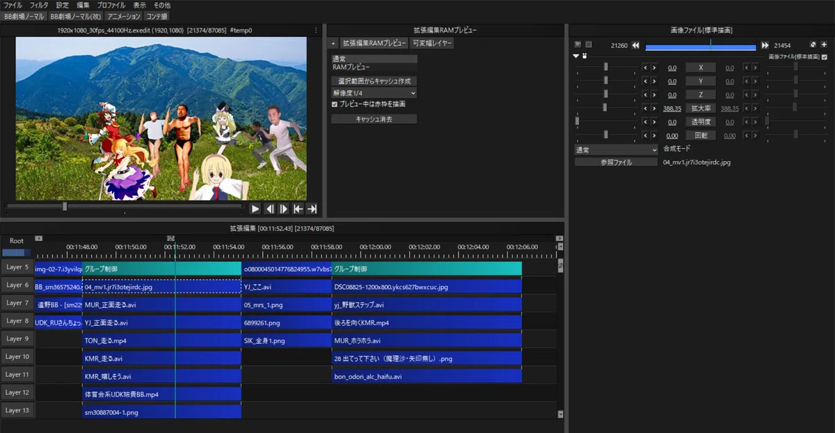The width and height of the screenshot is (835, 433).
Task: Toggle Layer 12 visibility button
Action: pyautogui.click(x=17, y=393)
